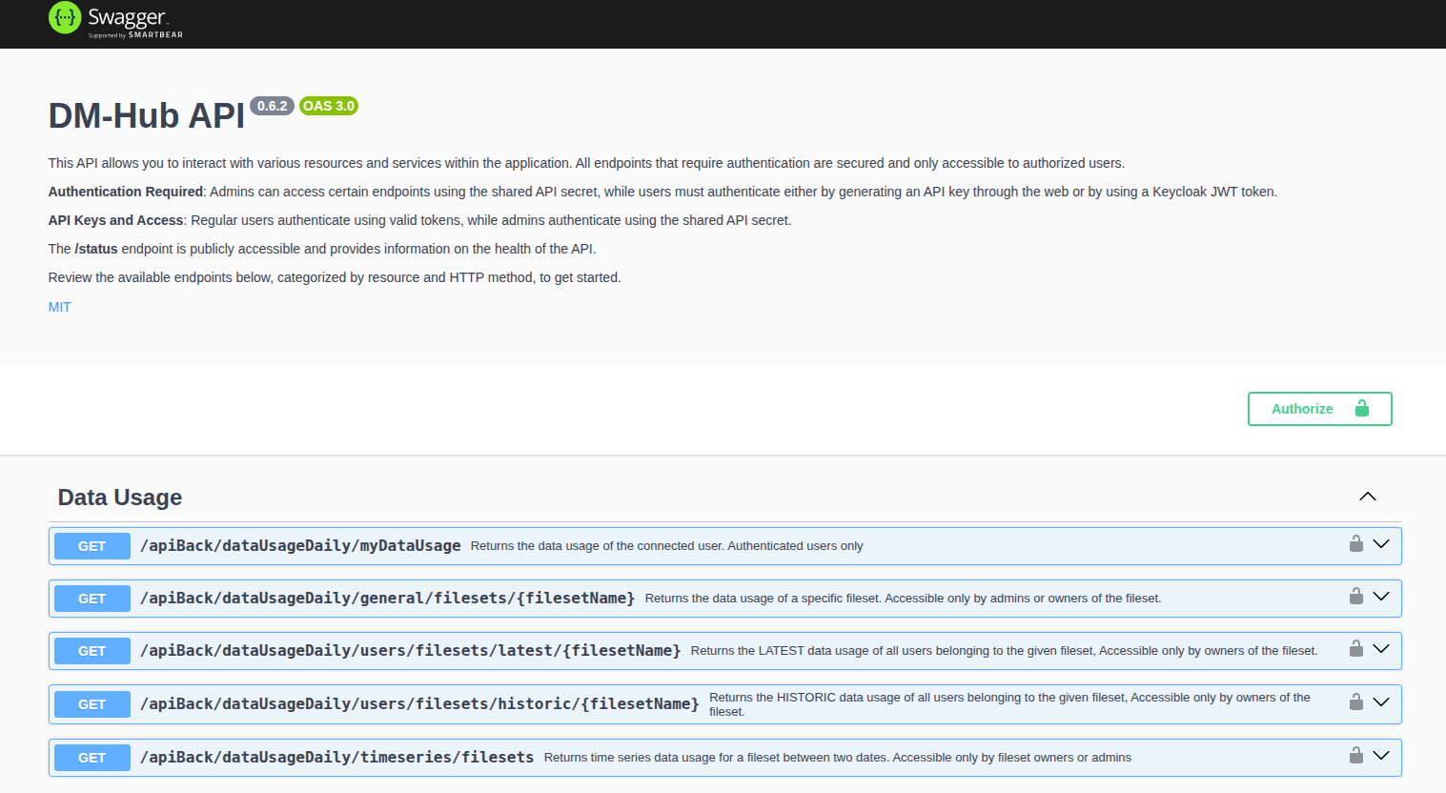Click the lock icon on general/filesets/{filesetName} row
The image size is (1446, 793).
point(1355,597)
